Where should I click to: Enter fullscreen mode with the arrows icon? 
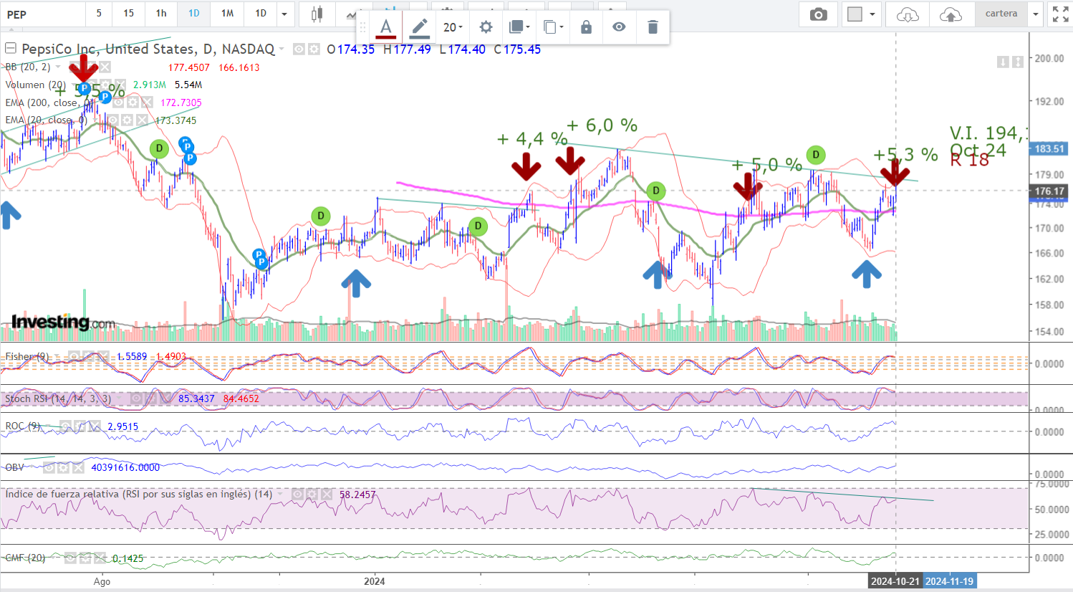click(1060, 14)
